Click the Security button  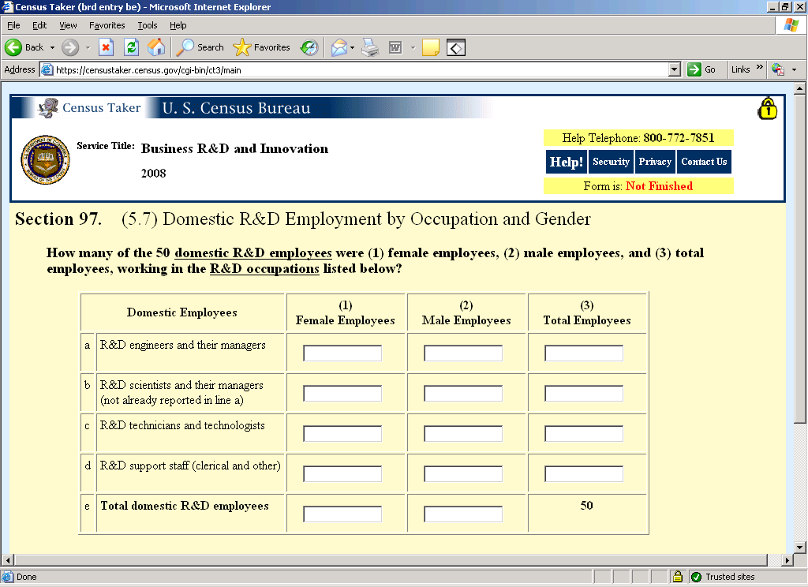pos(611,162)
